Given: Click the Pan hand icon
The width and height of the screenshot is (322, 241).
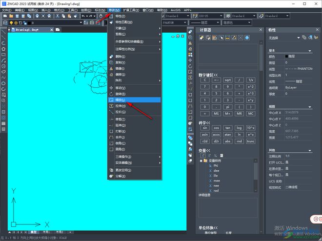Looking at the screenshot, I should [101, 16].
